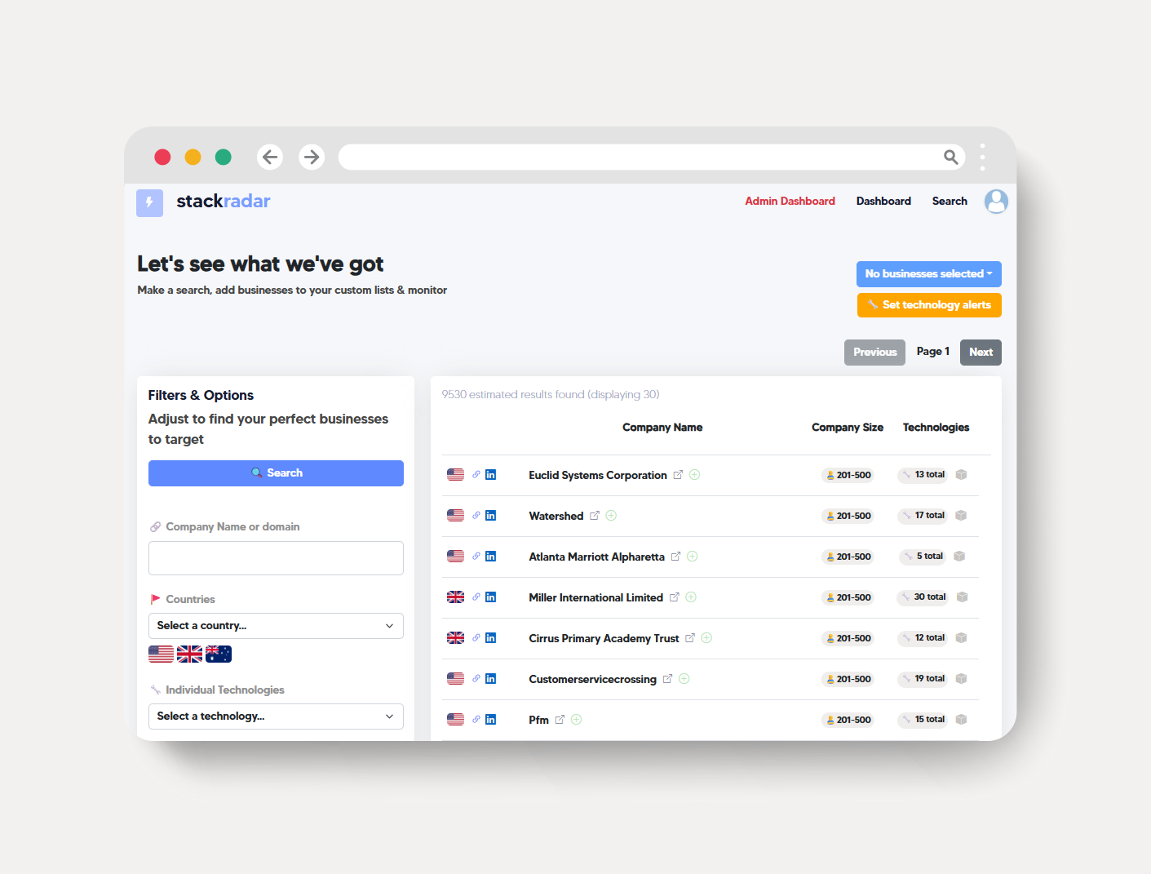
Task: Filter by Australia flag icon
Action: (219, 654)
